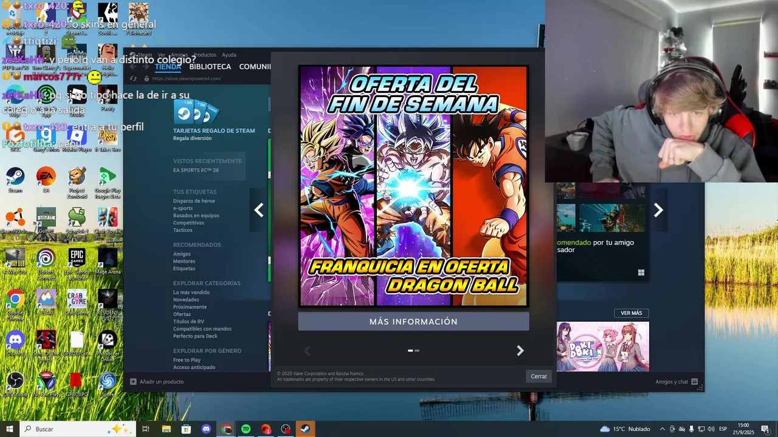
Task: Open Mentores under Recomendados
Action: click(x=184, y=262)
